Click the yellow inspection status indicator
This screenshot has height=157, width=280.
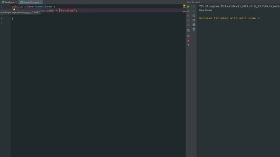pos(184,6)
